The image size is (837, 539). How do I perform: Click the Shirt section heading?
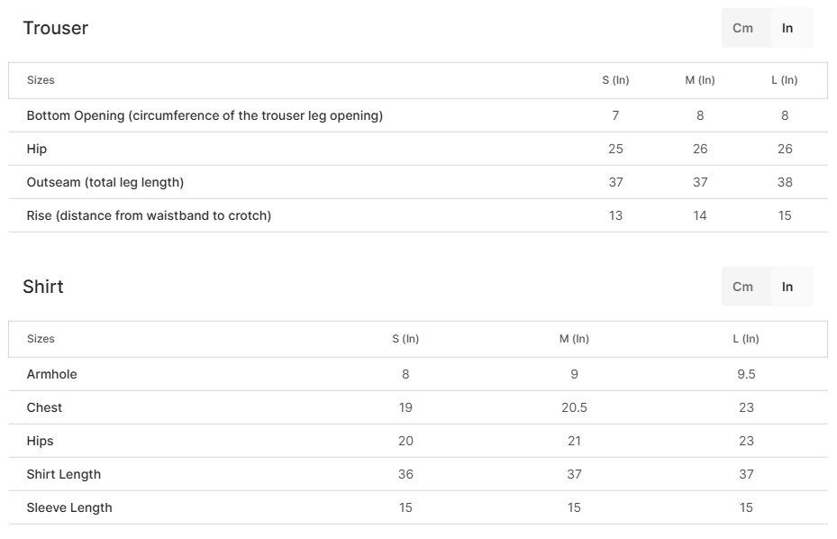[43, 287]
